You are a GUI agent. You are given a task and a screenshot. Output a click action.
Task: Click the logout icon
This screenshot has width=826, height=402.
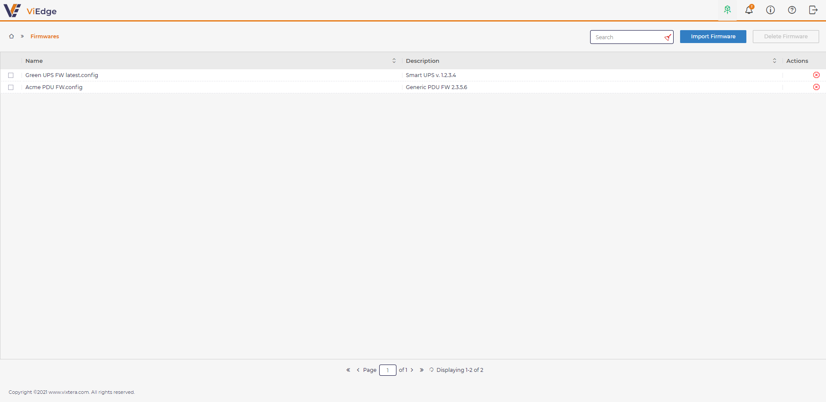813,10
